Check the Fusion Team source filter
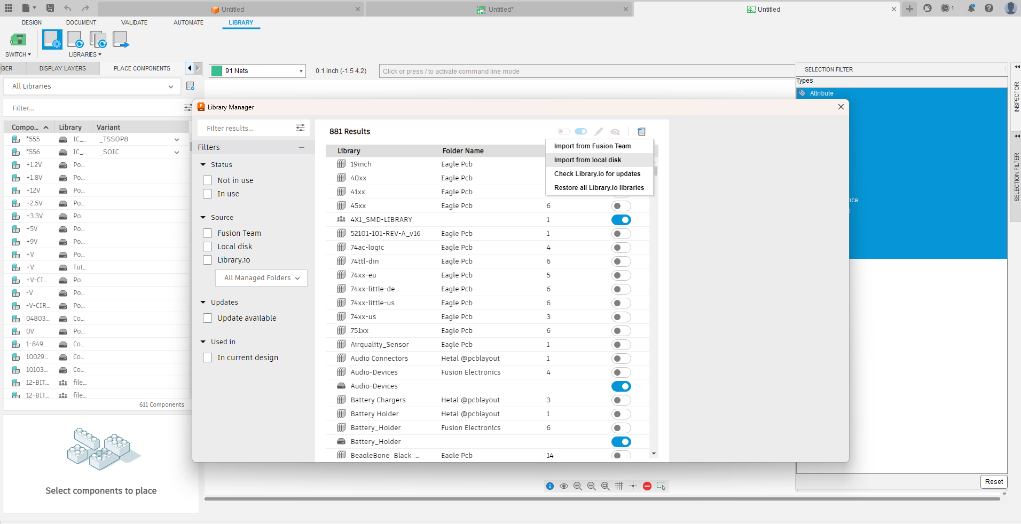 tap(208, 233)
